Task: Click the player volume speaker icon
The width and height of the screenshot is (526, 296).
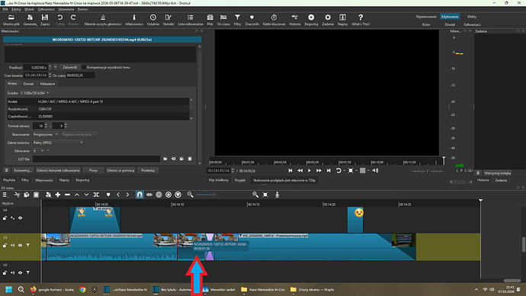Action: [x=375, y=170]
